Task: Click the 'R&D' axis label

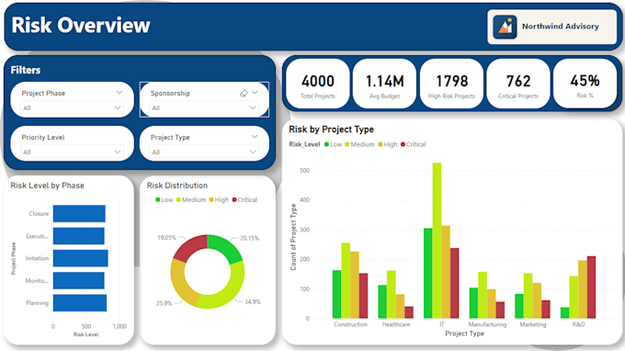Action: point(578,324)
